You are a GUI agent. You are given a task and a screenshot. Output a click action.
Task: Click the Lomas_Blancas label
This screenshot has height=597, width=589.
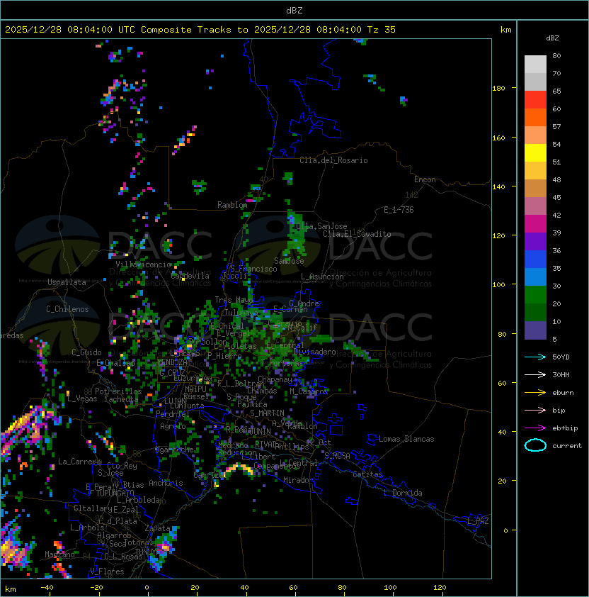pos(406,439)
